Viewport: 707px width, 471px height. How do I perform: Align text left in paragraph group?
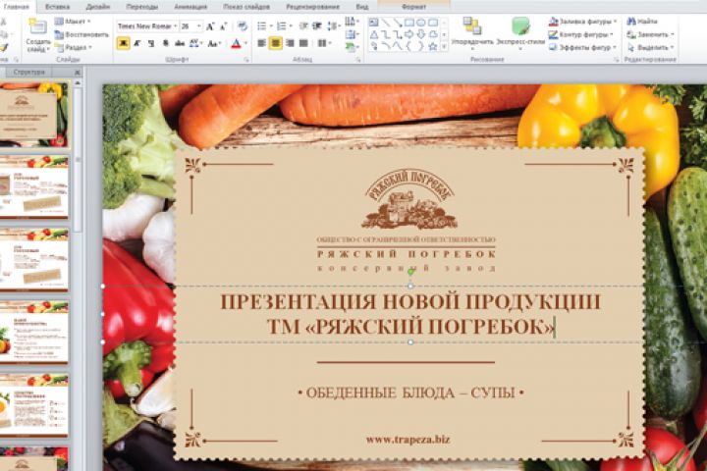click(261, 43)
